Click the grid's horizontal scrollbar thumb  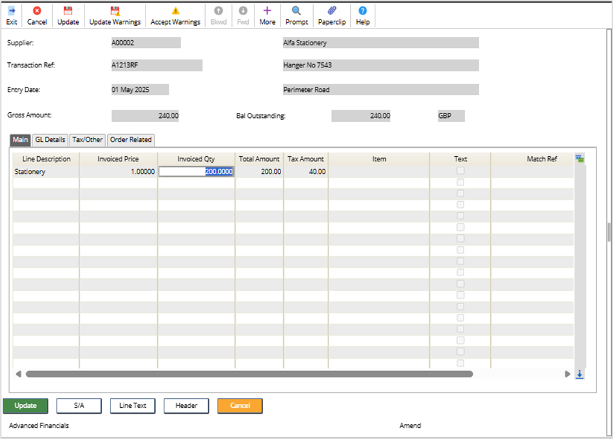click(x=249, y=374)
